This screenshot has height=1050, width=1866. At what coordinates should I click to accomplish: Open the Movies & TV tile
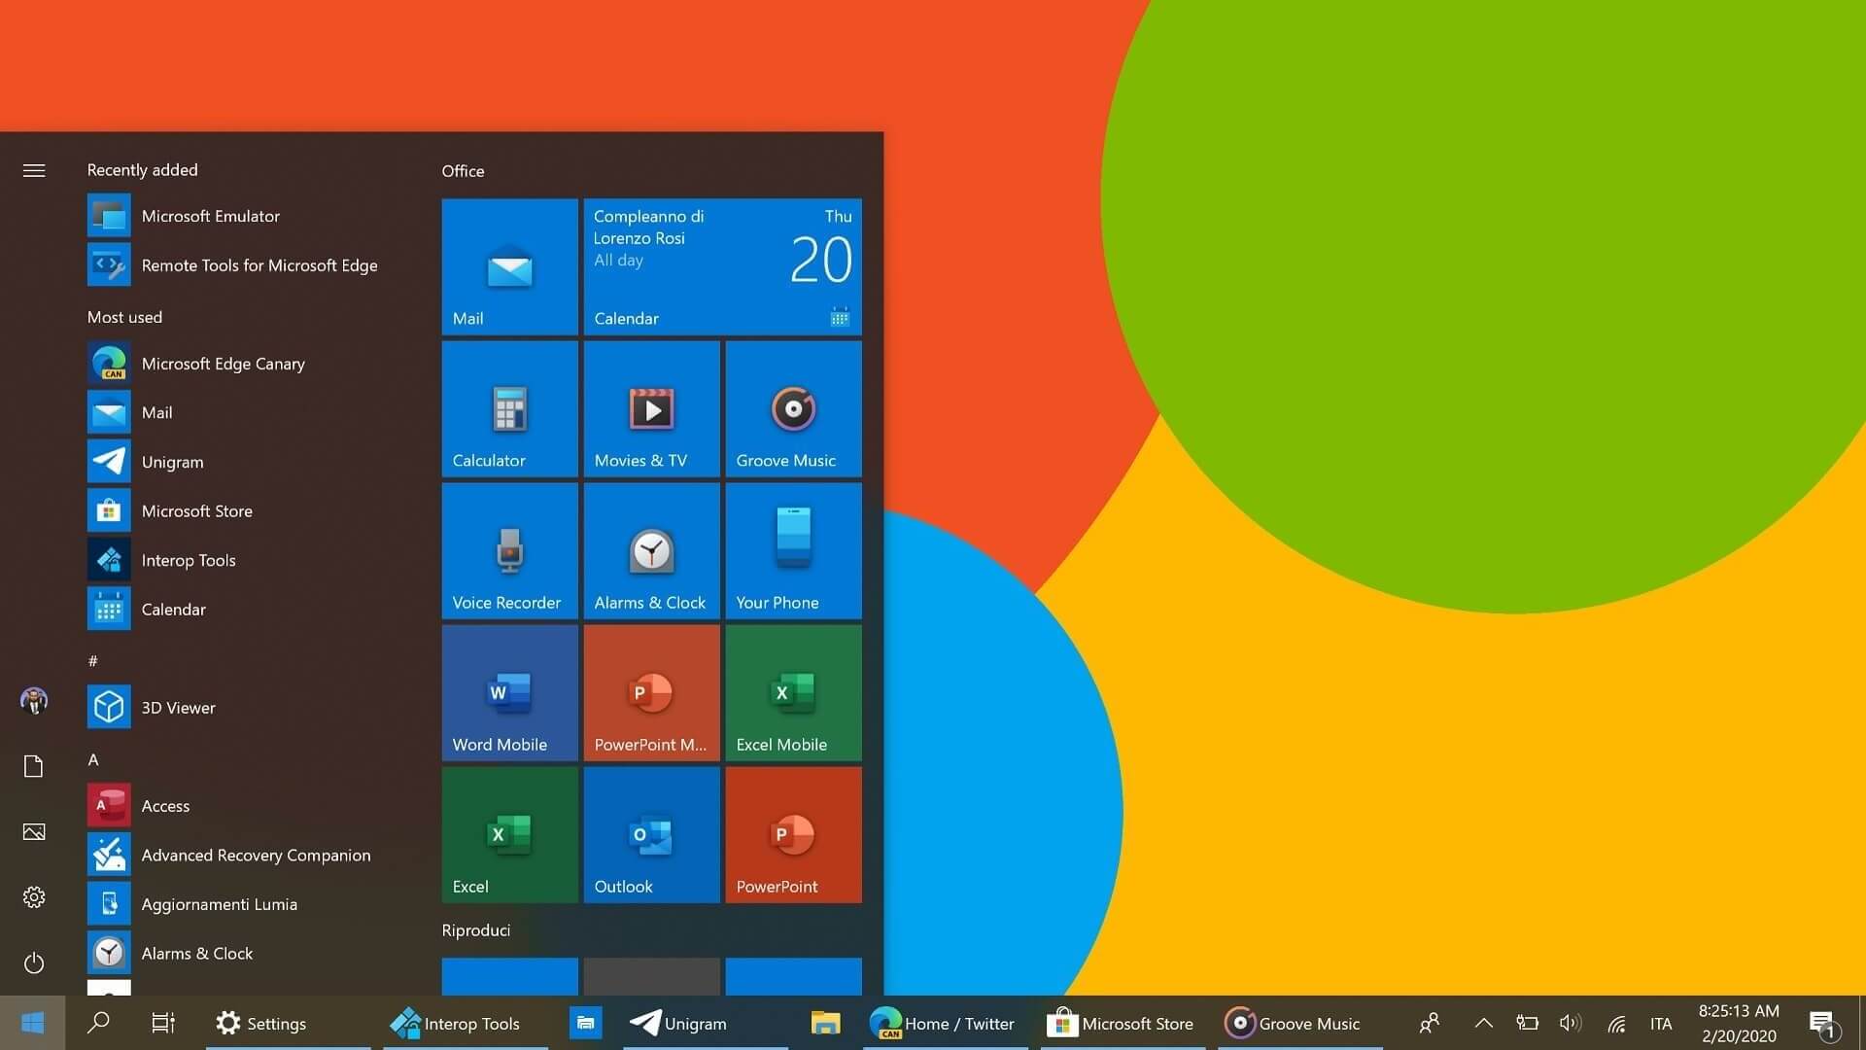point(651,408)
